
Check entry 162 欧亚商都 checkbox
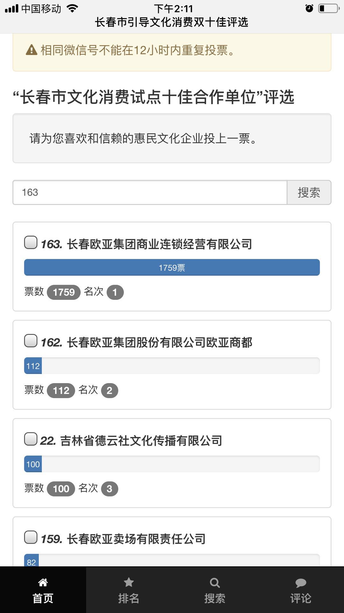coord(31,341)
